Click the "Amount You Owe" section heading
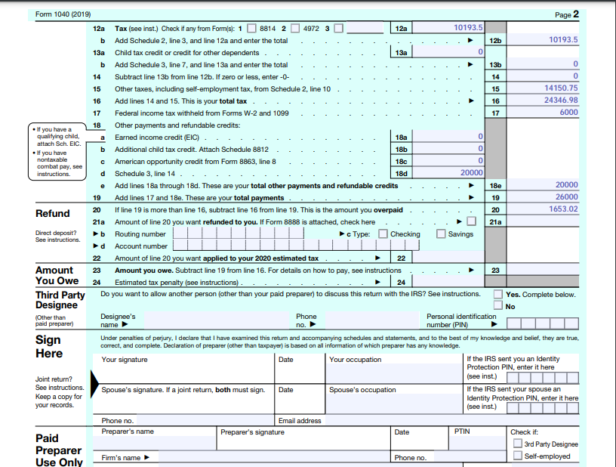 57,275
